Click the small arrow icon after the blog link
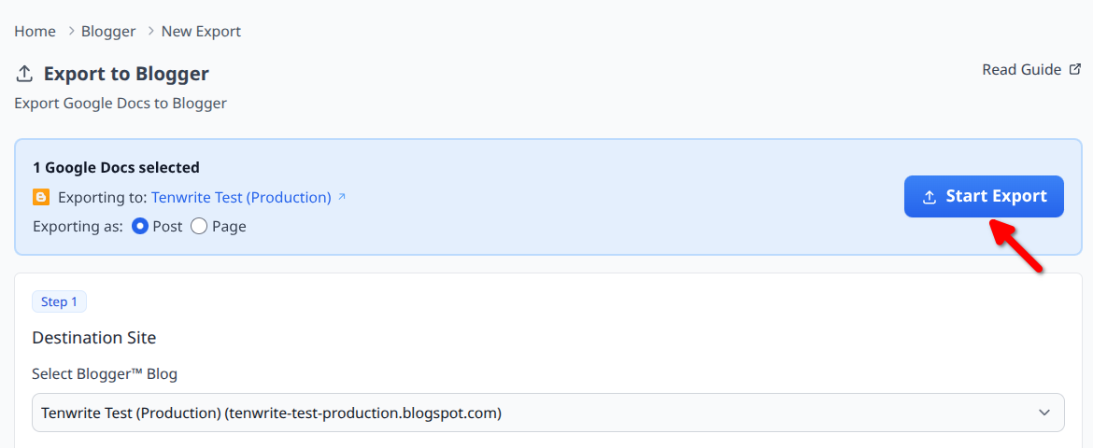1093x448 pixels. 342,197
